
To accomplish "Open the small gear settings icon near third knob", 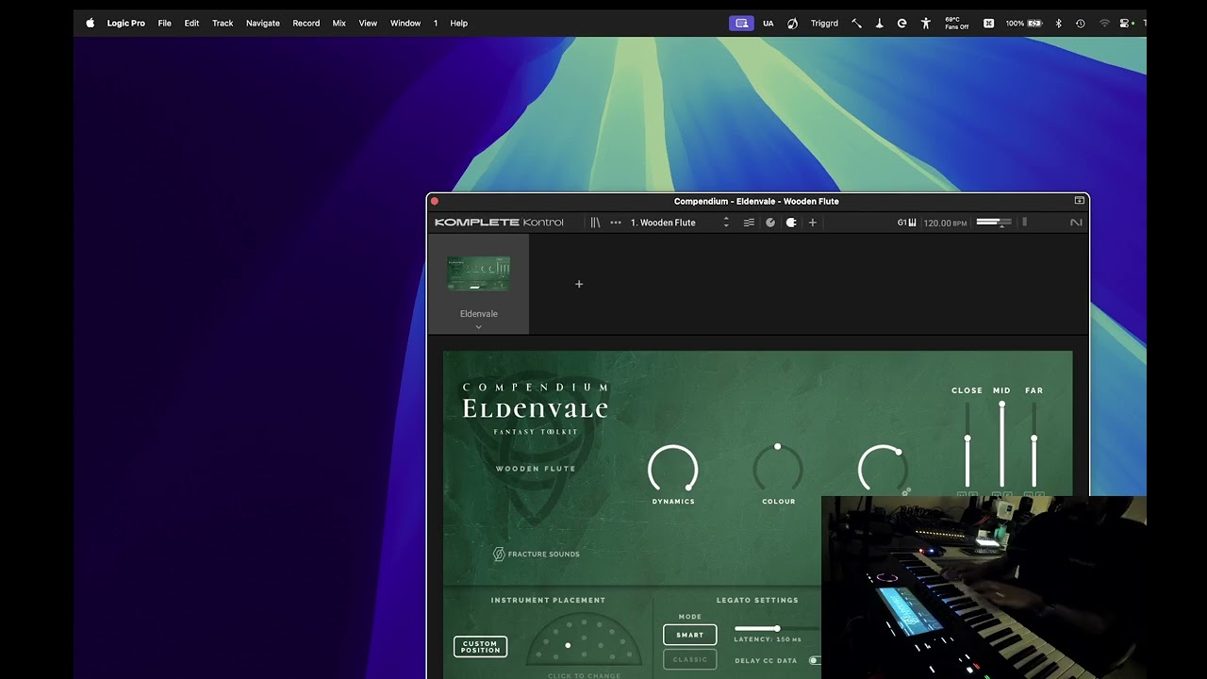I will tap(906, 491).
